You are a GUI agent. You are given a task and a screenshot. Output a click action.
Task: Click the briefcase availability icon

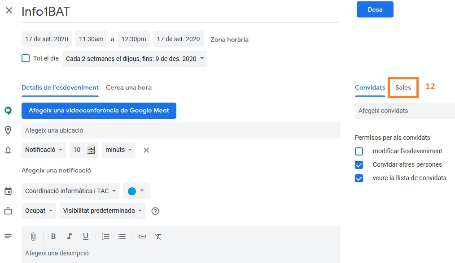pos(8,211)
